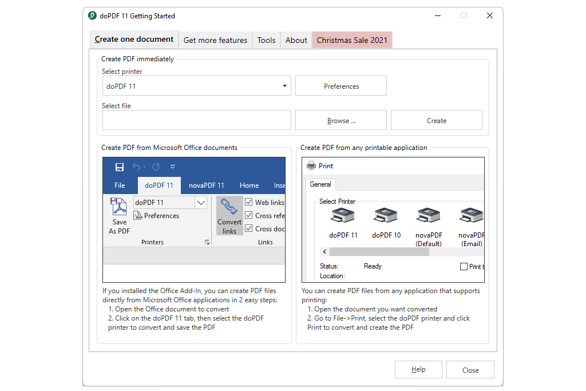Select the doPDF 11 printer icon
Viewport: 586px width, 391px height.
click(x=343, y=216)
